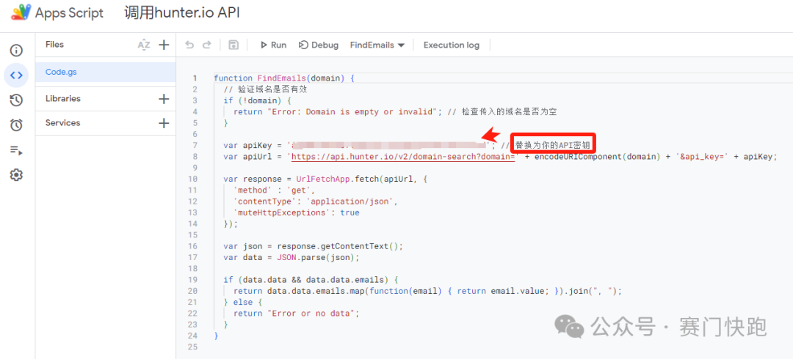Click the hunter.io API URL in code
The image size is (793, 359).
tap(403, 157)
